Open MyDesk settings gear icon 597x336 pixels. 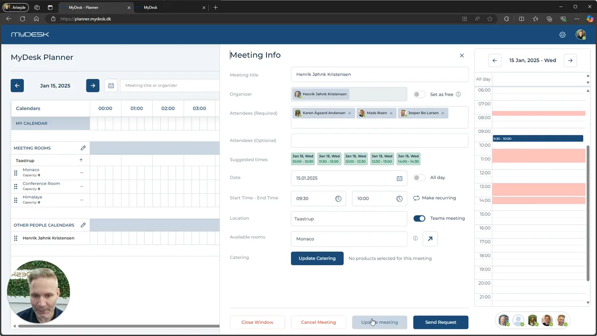562,35
